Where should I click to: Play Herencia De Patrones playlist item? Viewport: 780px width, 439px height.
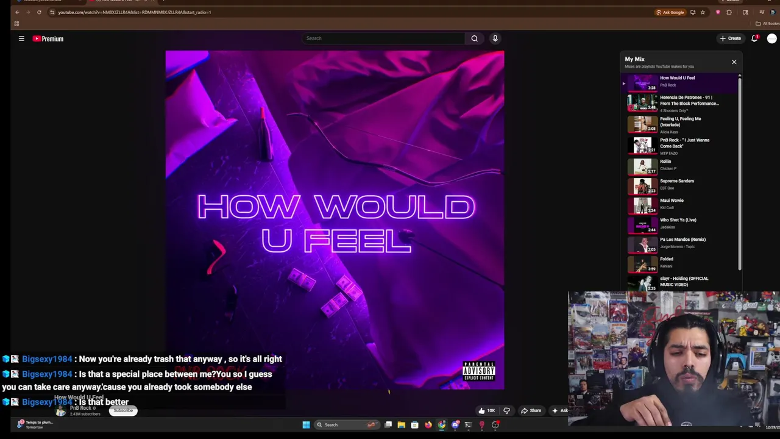point(679,102)
